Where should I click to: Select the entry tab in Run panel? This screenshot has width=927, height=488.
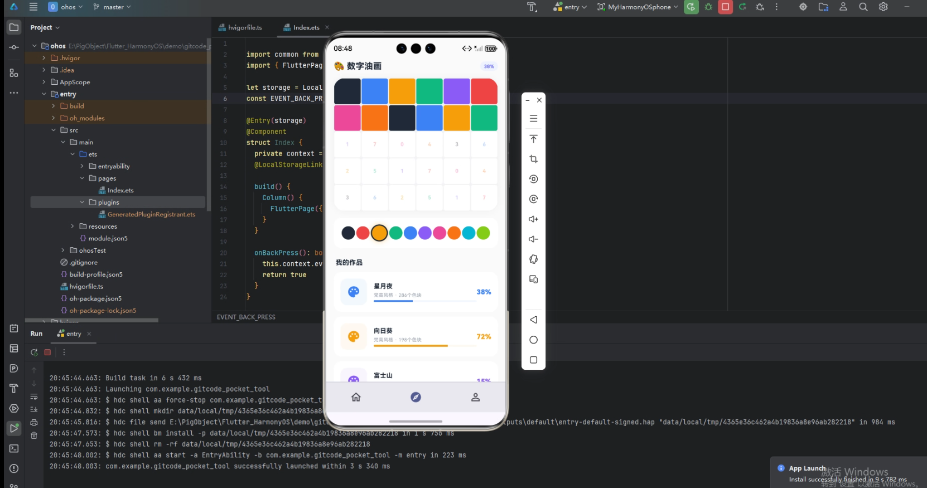coord(69,334)
